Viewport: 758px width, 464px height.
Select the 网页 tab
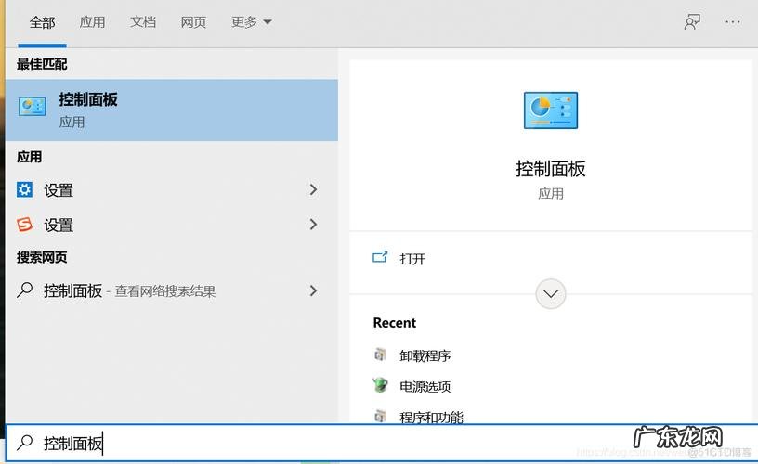coord(193,22)
